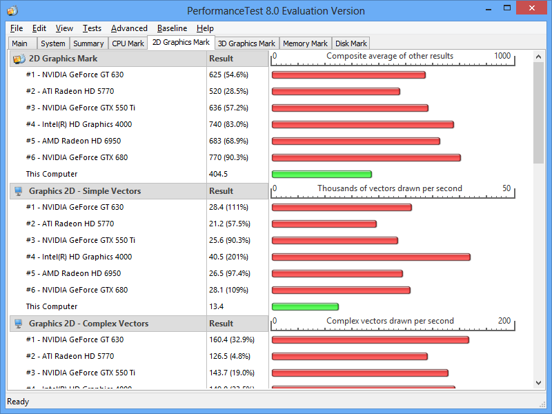Click the result value 143.7 (19.0%)

[232, 373]
